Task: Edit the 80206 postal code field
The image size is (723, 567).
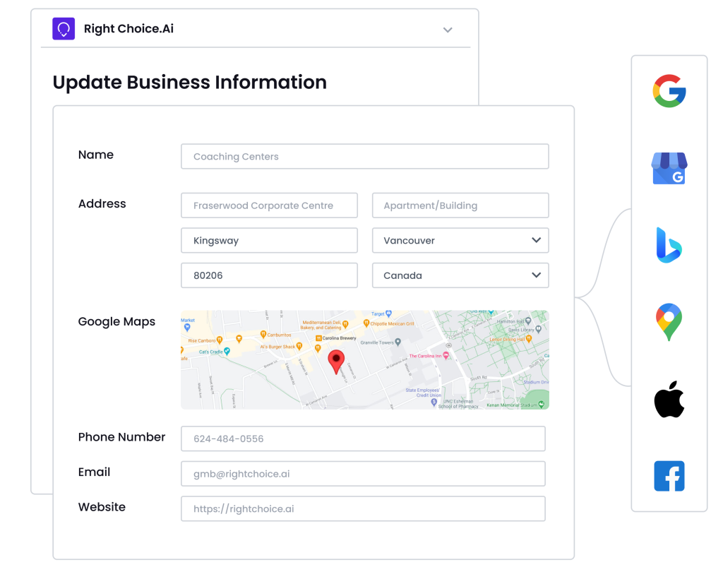Action: pyautogui.click(x=269, y=275)
